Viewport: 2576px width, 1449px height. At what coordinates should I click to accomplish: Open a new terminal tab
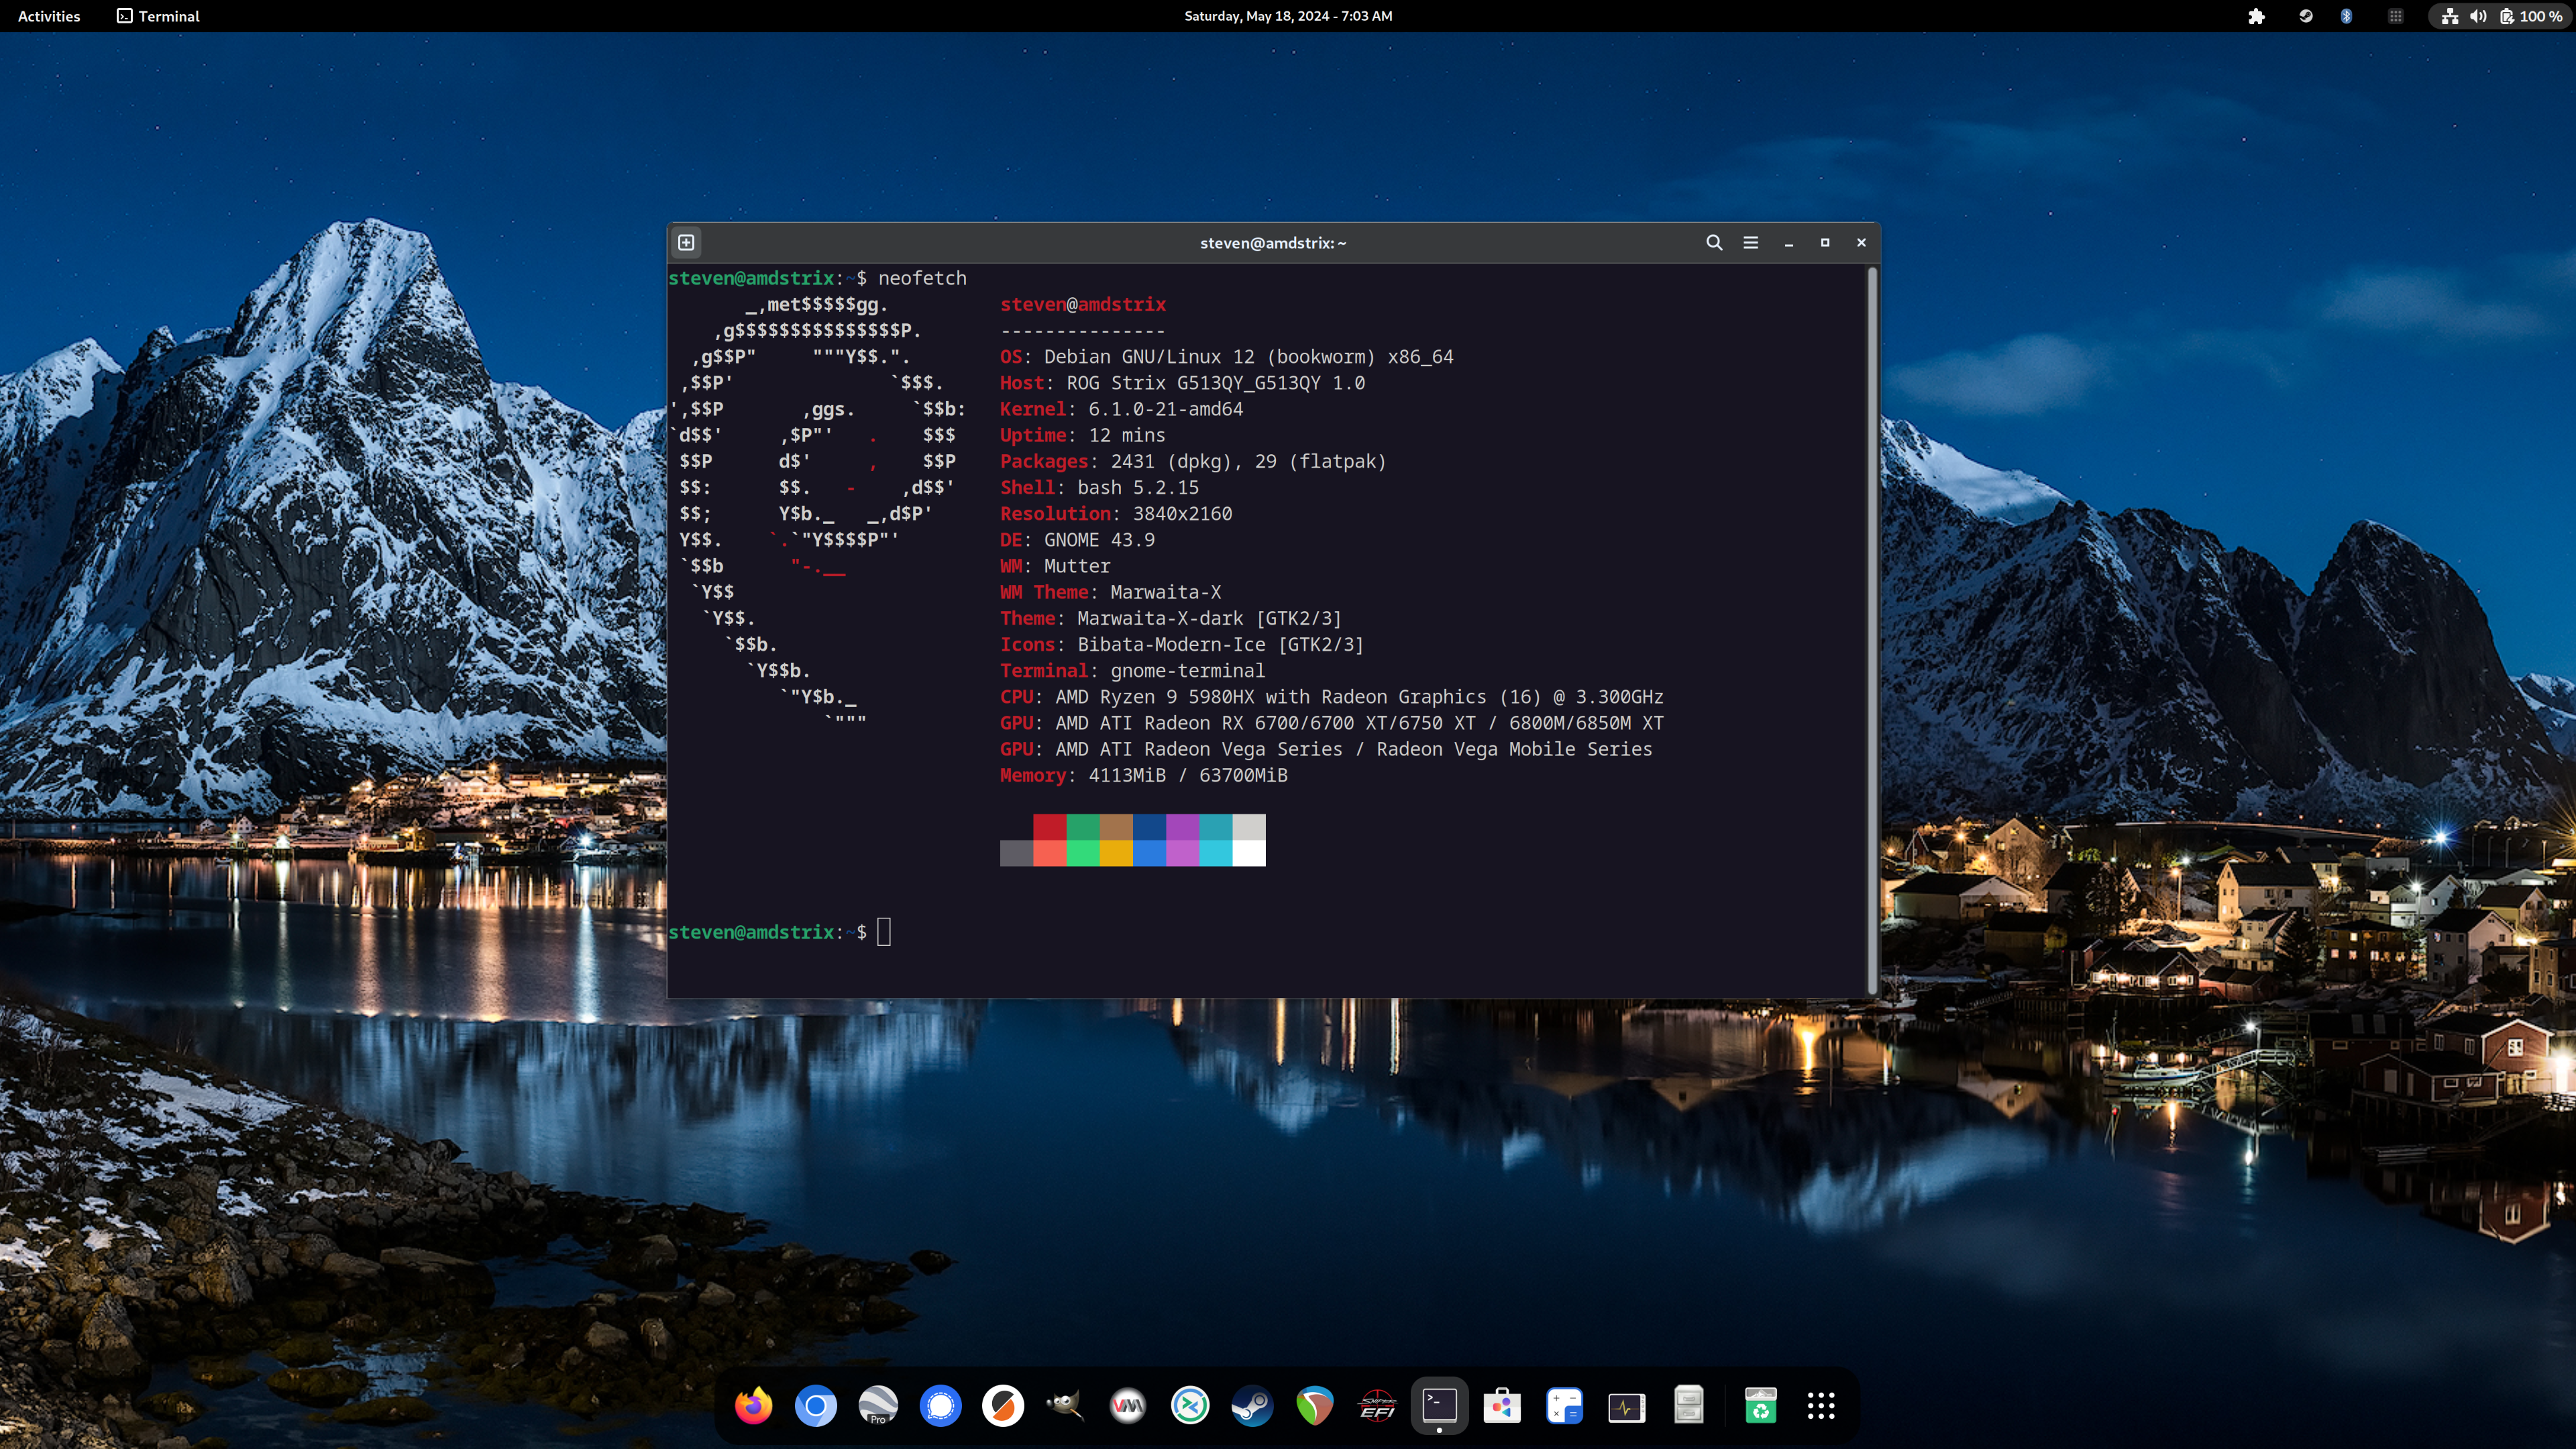(x=686, y=242)
